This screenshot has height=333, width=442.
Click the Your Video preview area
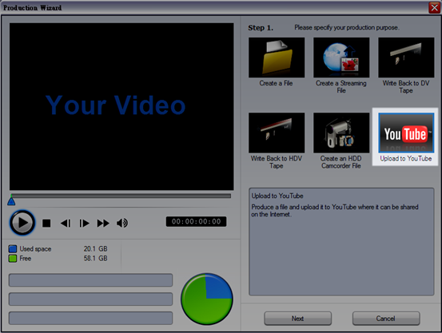point(121,106)
